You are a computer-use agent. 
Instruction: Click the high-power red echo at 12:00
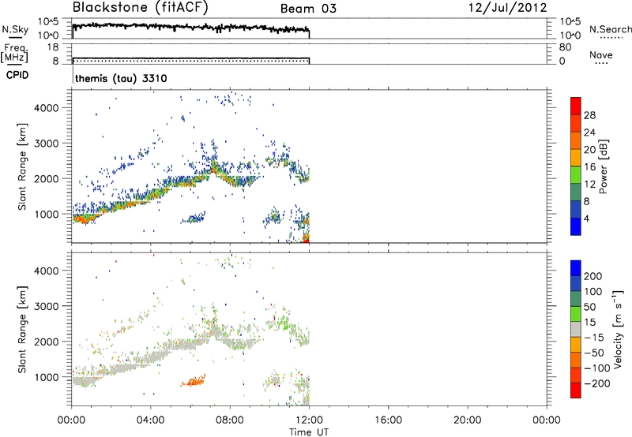coord(307,240)
